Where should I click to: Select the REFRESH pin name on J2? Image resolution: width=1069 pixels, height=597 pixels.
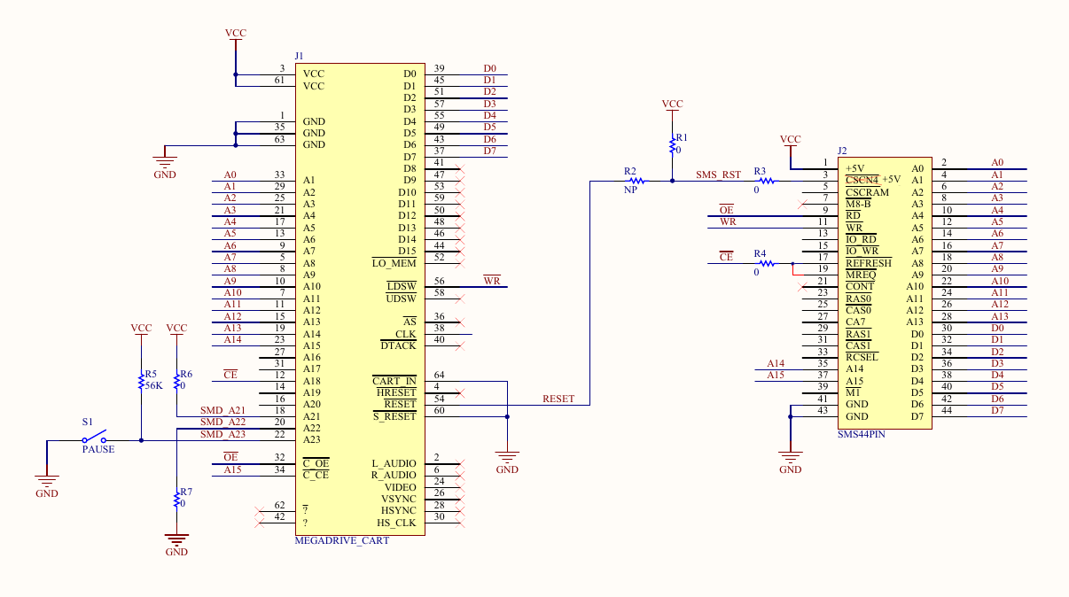(x=869, y=263)
